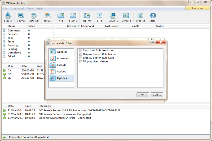212x141 pixels.
Task: Click the Delete command icon
Action: coord(73,16)
